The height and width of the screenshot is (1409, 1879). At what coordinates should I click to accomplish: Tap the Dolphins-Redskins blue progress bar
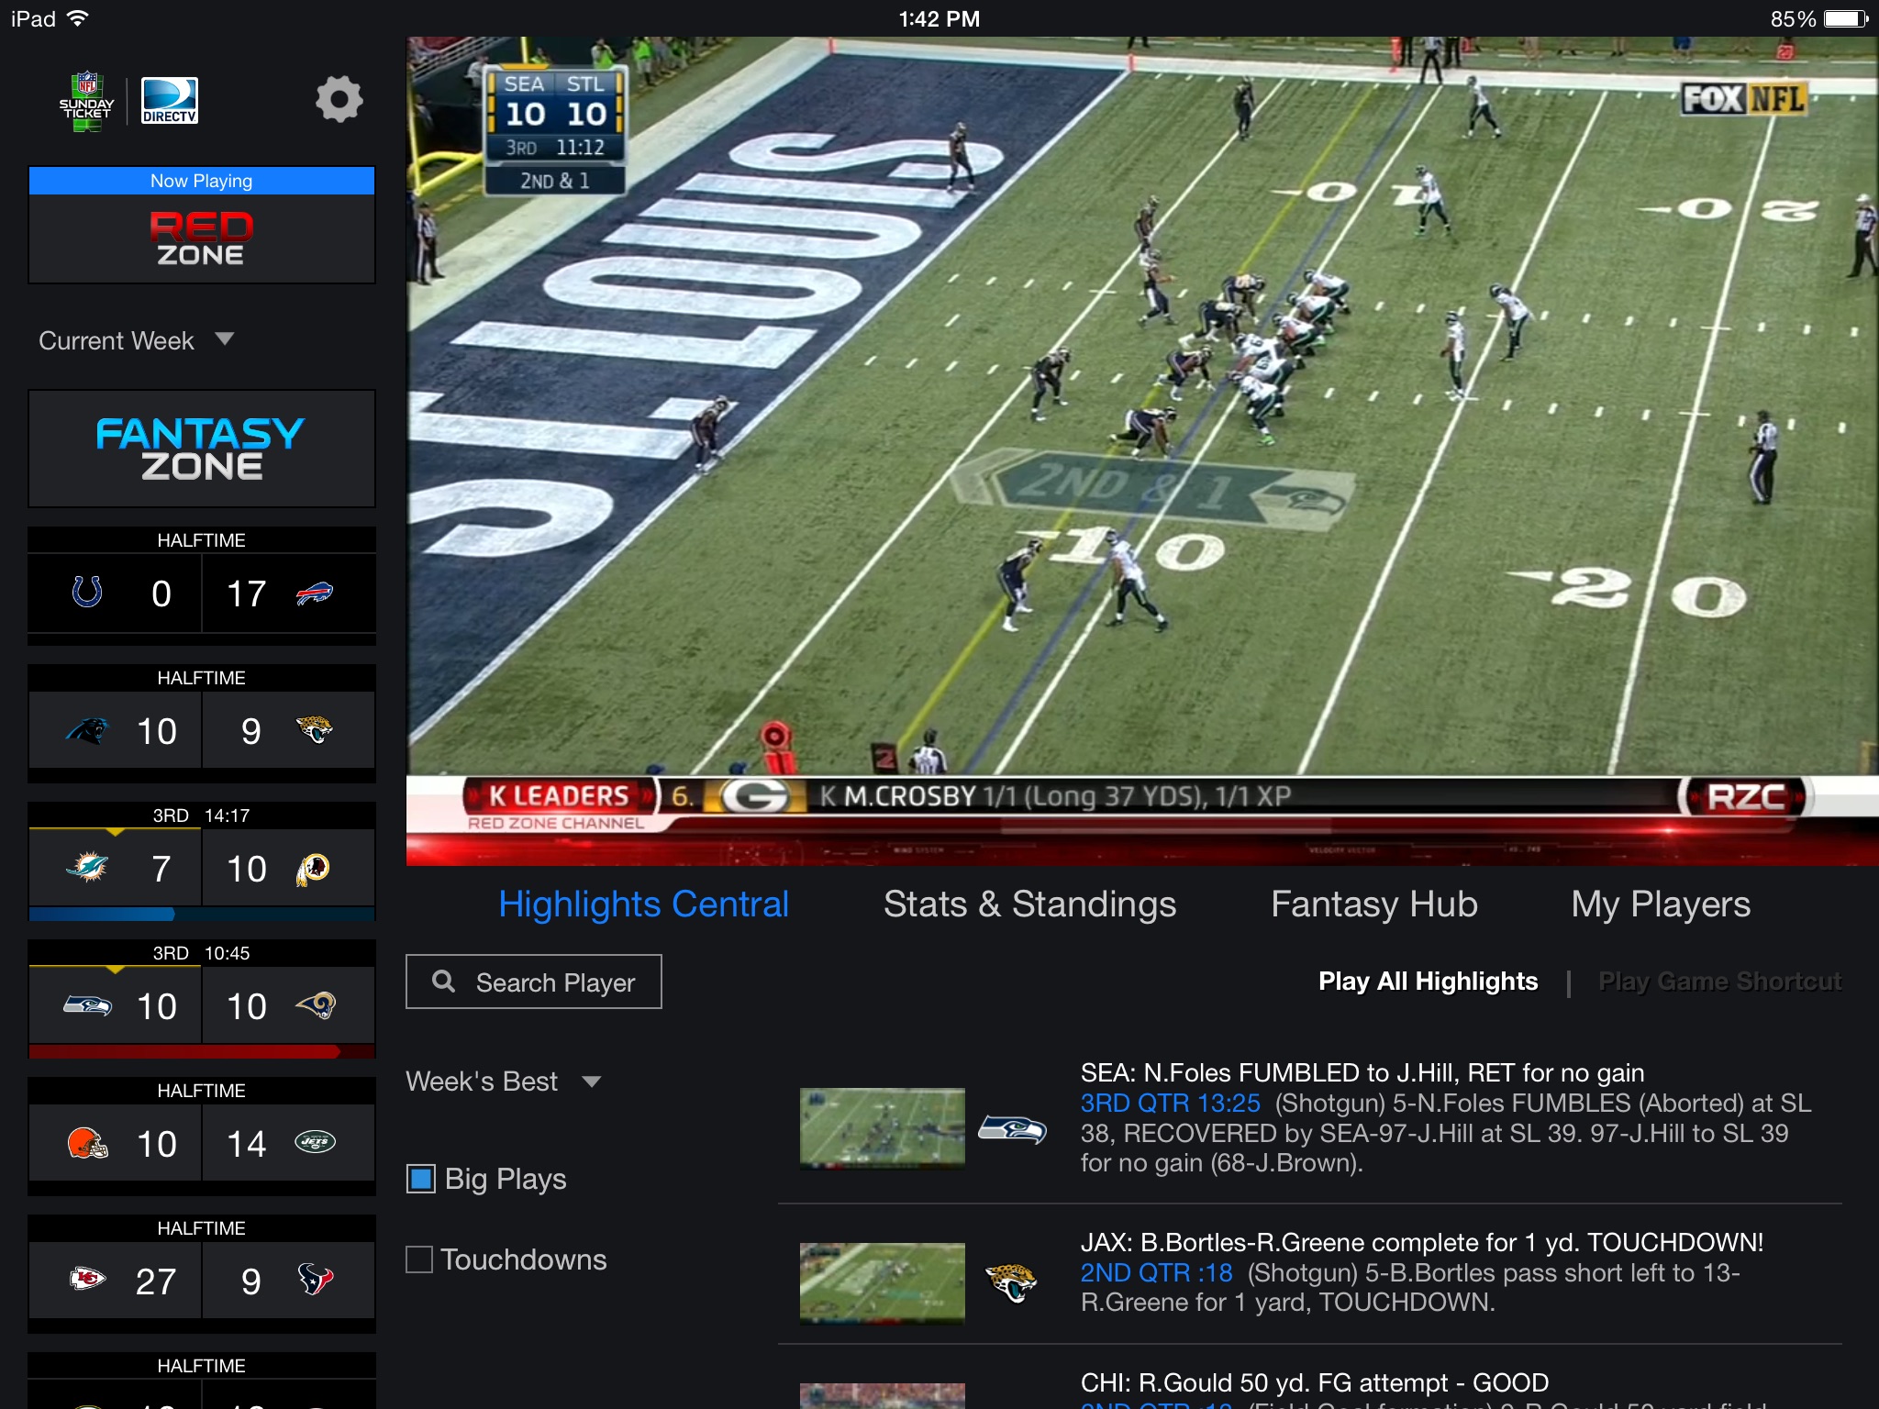(202, 914)
